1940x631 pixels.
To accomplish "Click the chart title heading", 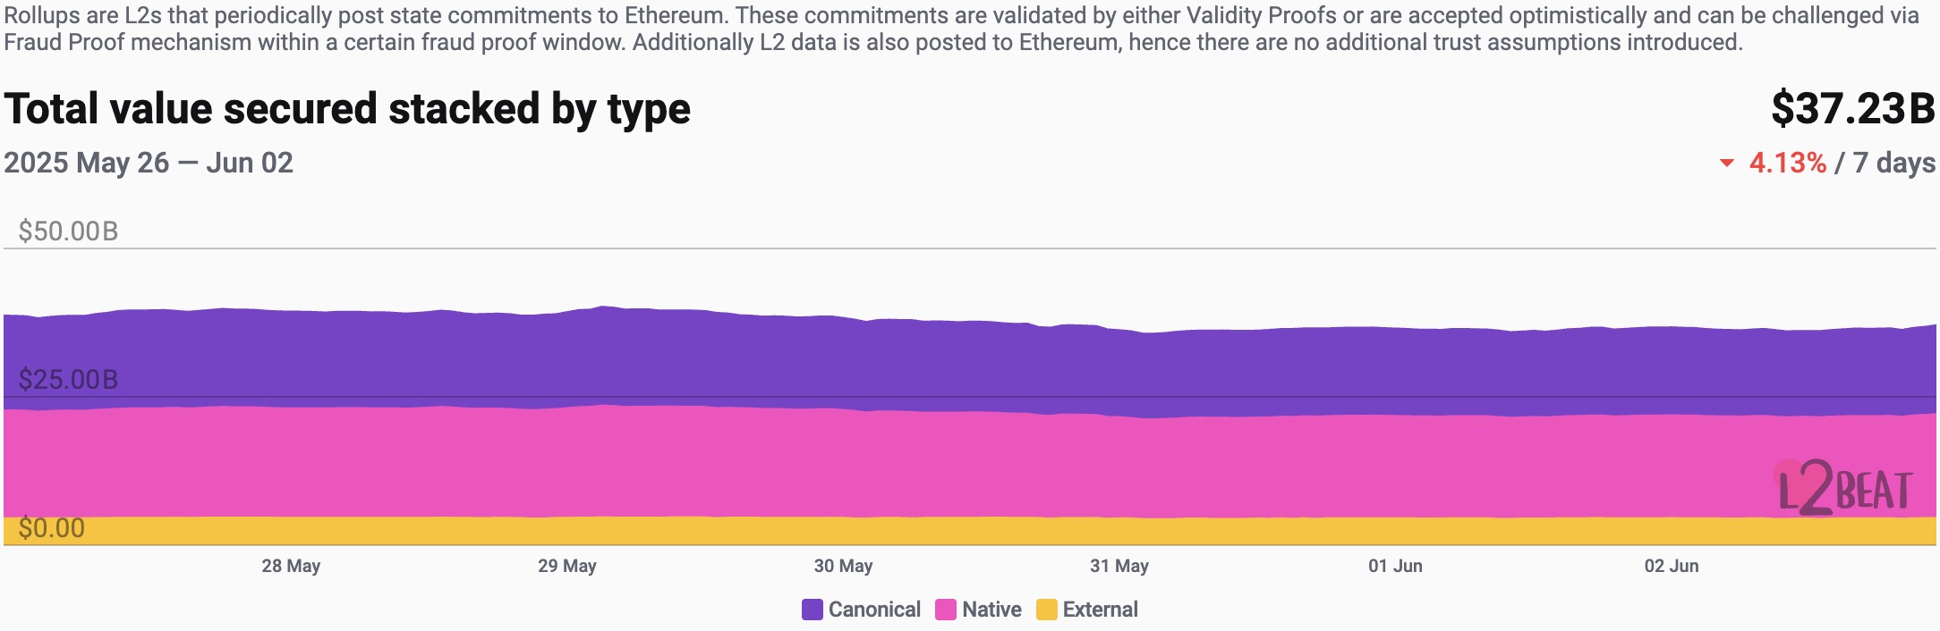I will point(347,110).
